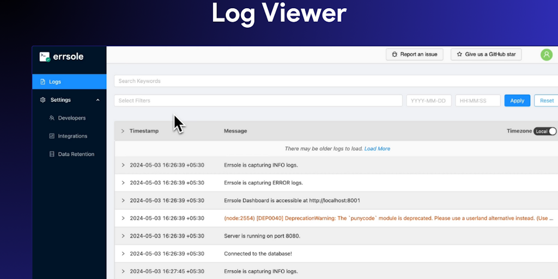Click the star icon on GitHub star button
The image size is (558, 279).
pyautogui.click(x=459, y=54)
